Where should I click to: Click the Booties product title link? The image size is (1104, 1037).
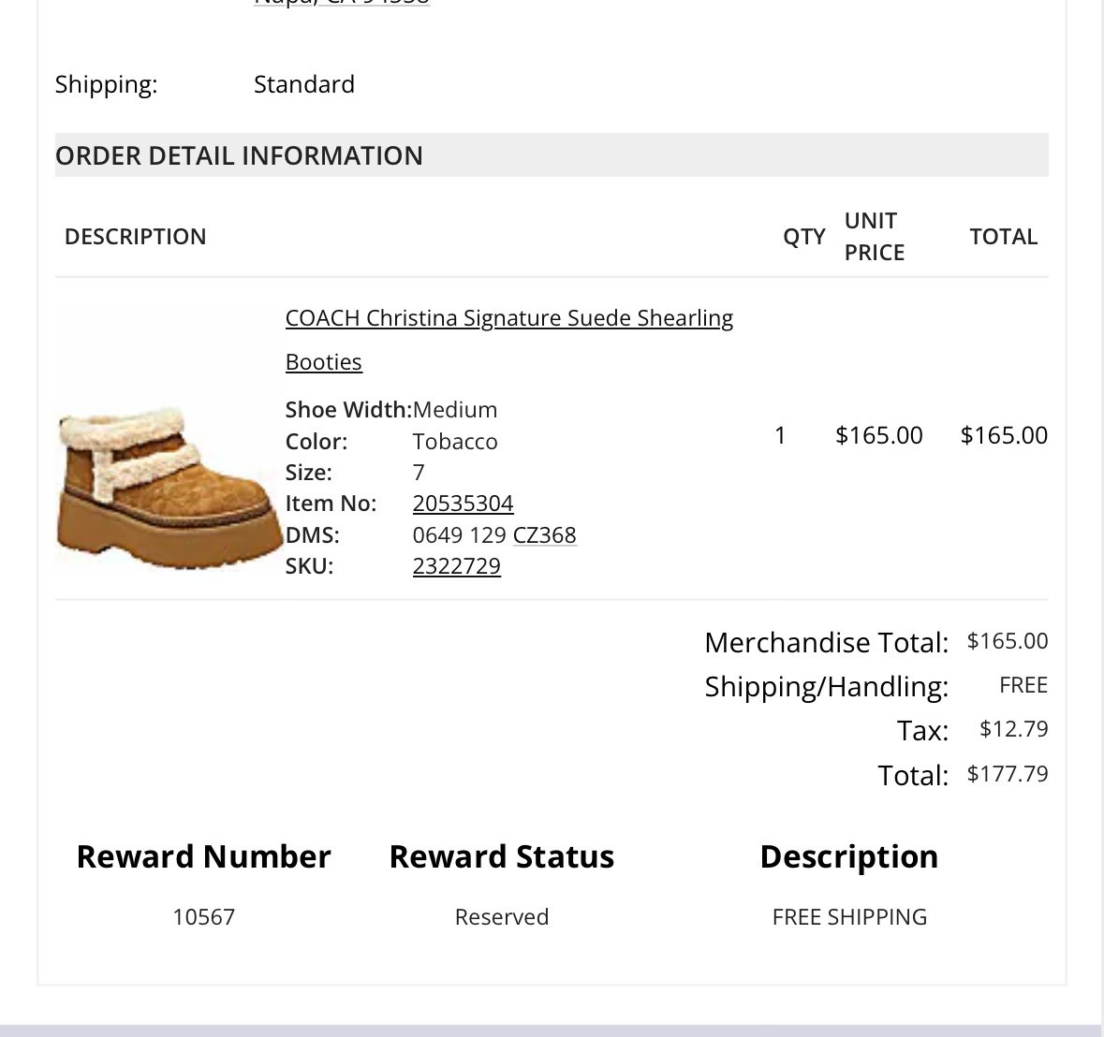(323, 361)
